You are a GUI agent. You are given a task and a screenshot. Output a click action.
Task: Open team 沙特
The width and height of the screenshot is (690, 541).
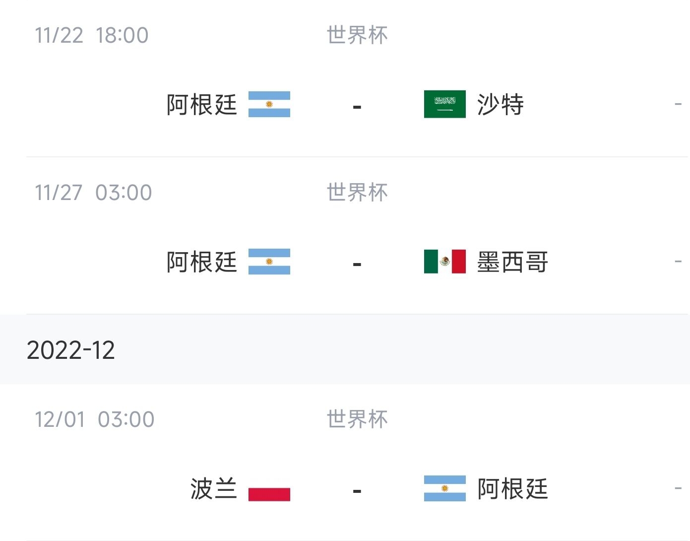[501, 104]
